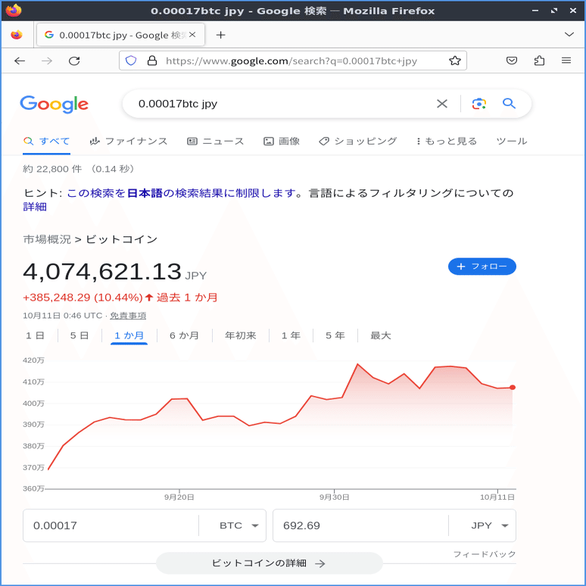This screenshot has width=586, height=586.
Task: Click the フォロー follow button
Action: pyautogui.click(x=482, y=267)
